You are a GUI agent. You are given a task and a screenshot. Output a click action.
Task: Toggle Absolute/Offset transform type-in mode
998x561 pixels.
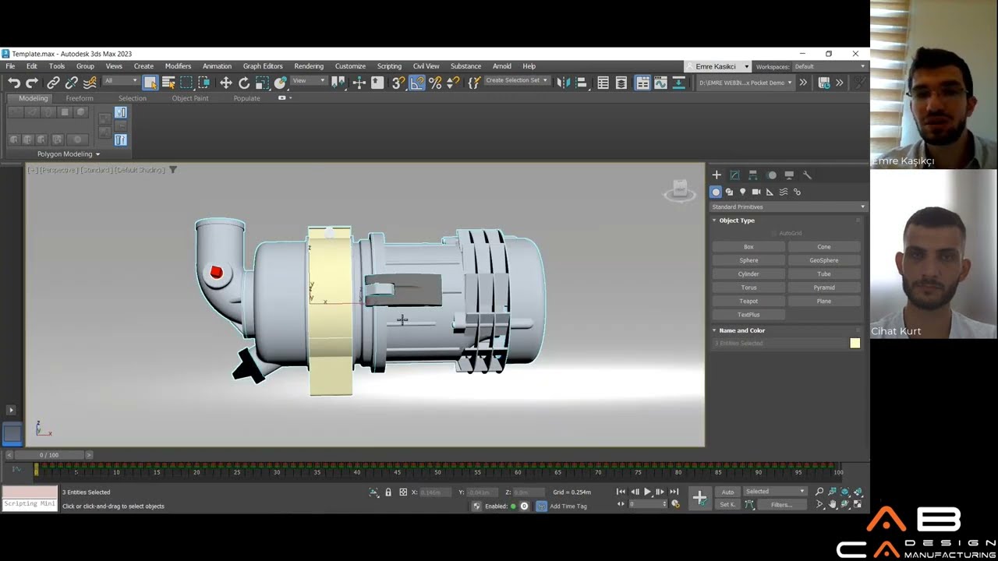tap(403, 492)
